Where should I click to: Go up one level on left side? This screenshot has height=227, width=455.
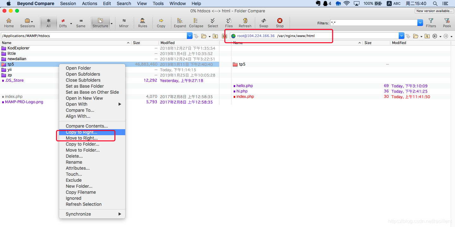click(215, 36)
